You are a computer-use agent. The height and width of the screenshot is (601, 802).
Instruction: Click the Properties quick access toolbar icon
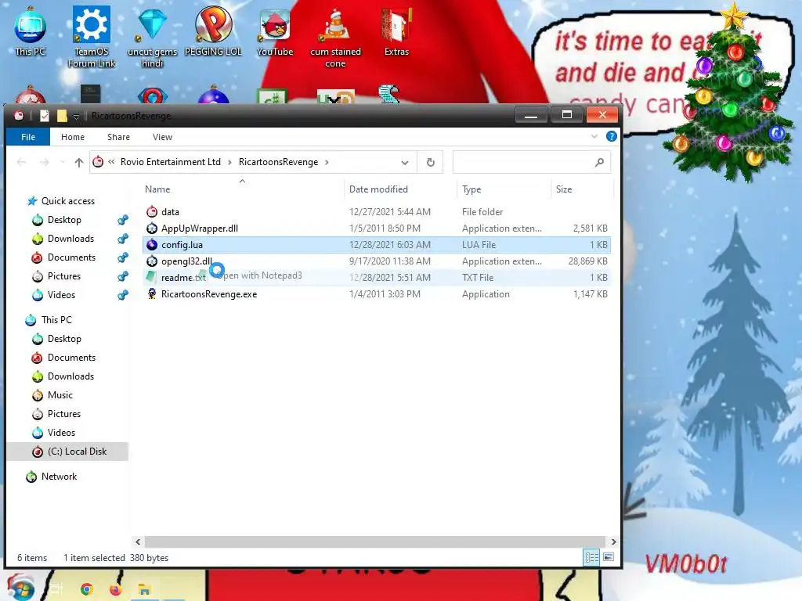tap(45, 116)
